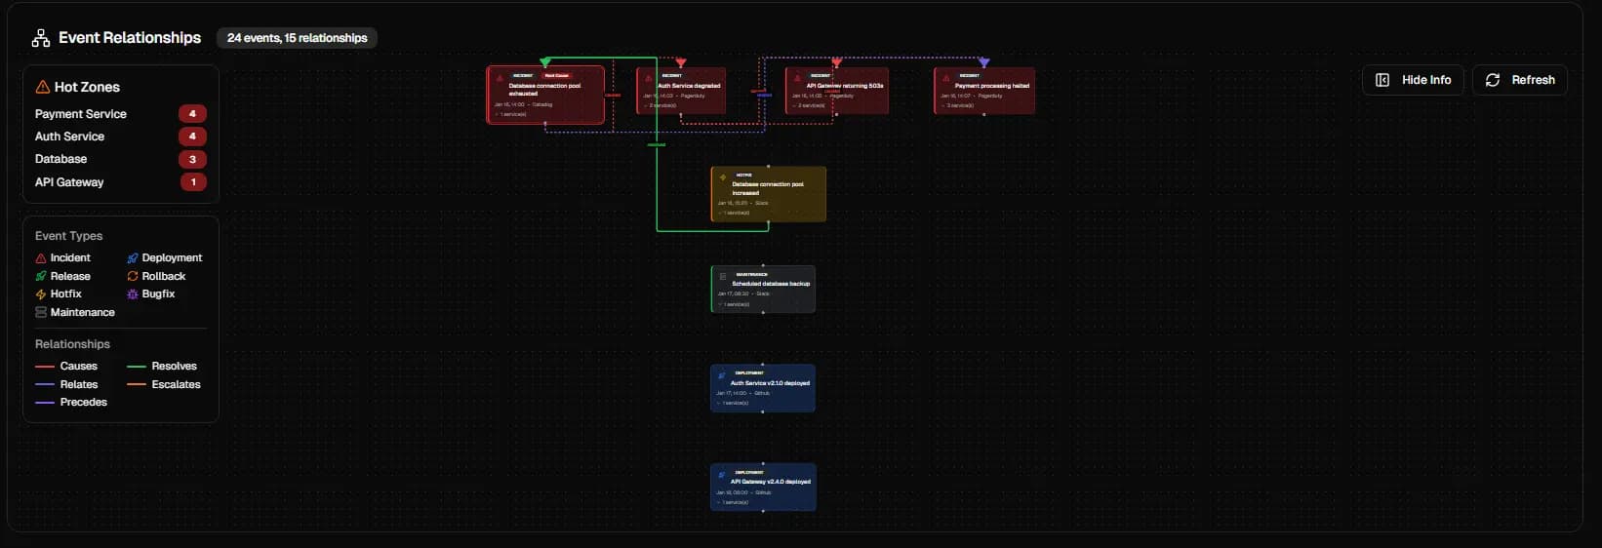The image size is (1602, 548).
Task: Click the Event Relationships title
Action: point(130,38)
